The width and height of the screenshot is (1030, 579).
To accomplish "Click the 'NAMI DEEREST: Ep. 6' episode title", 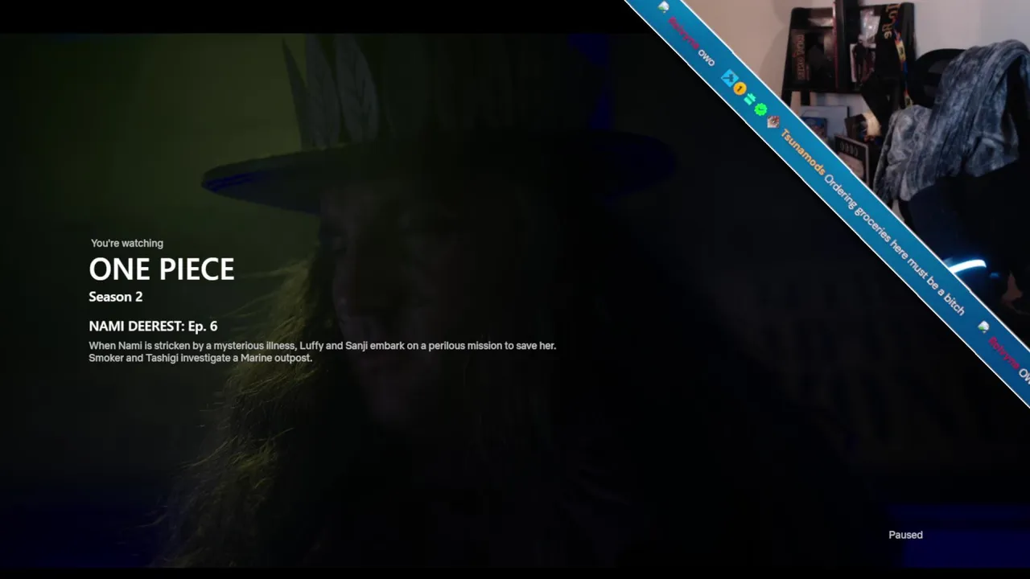I will coord(153,326).
